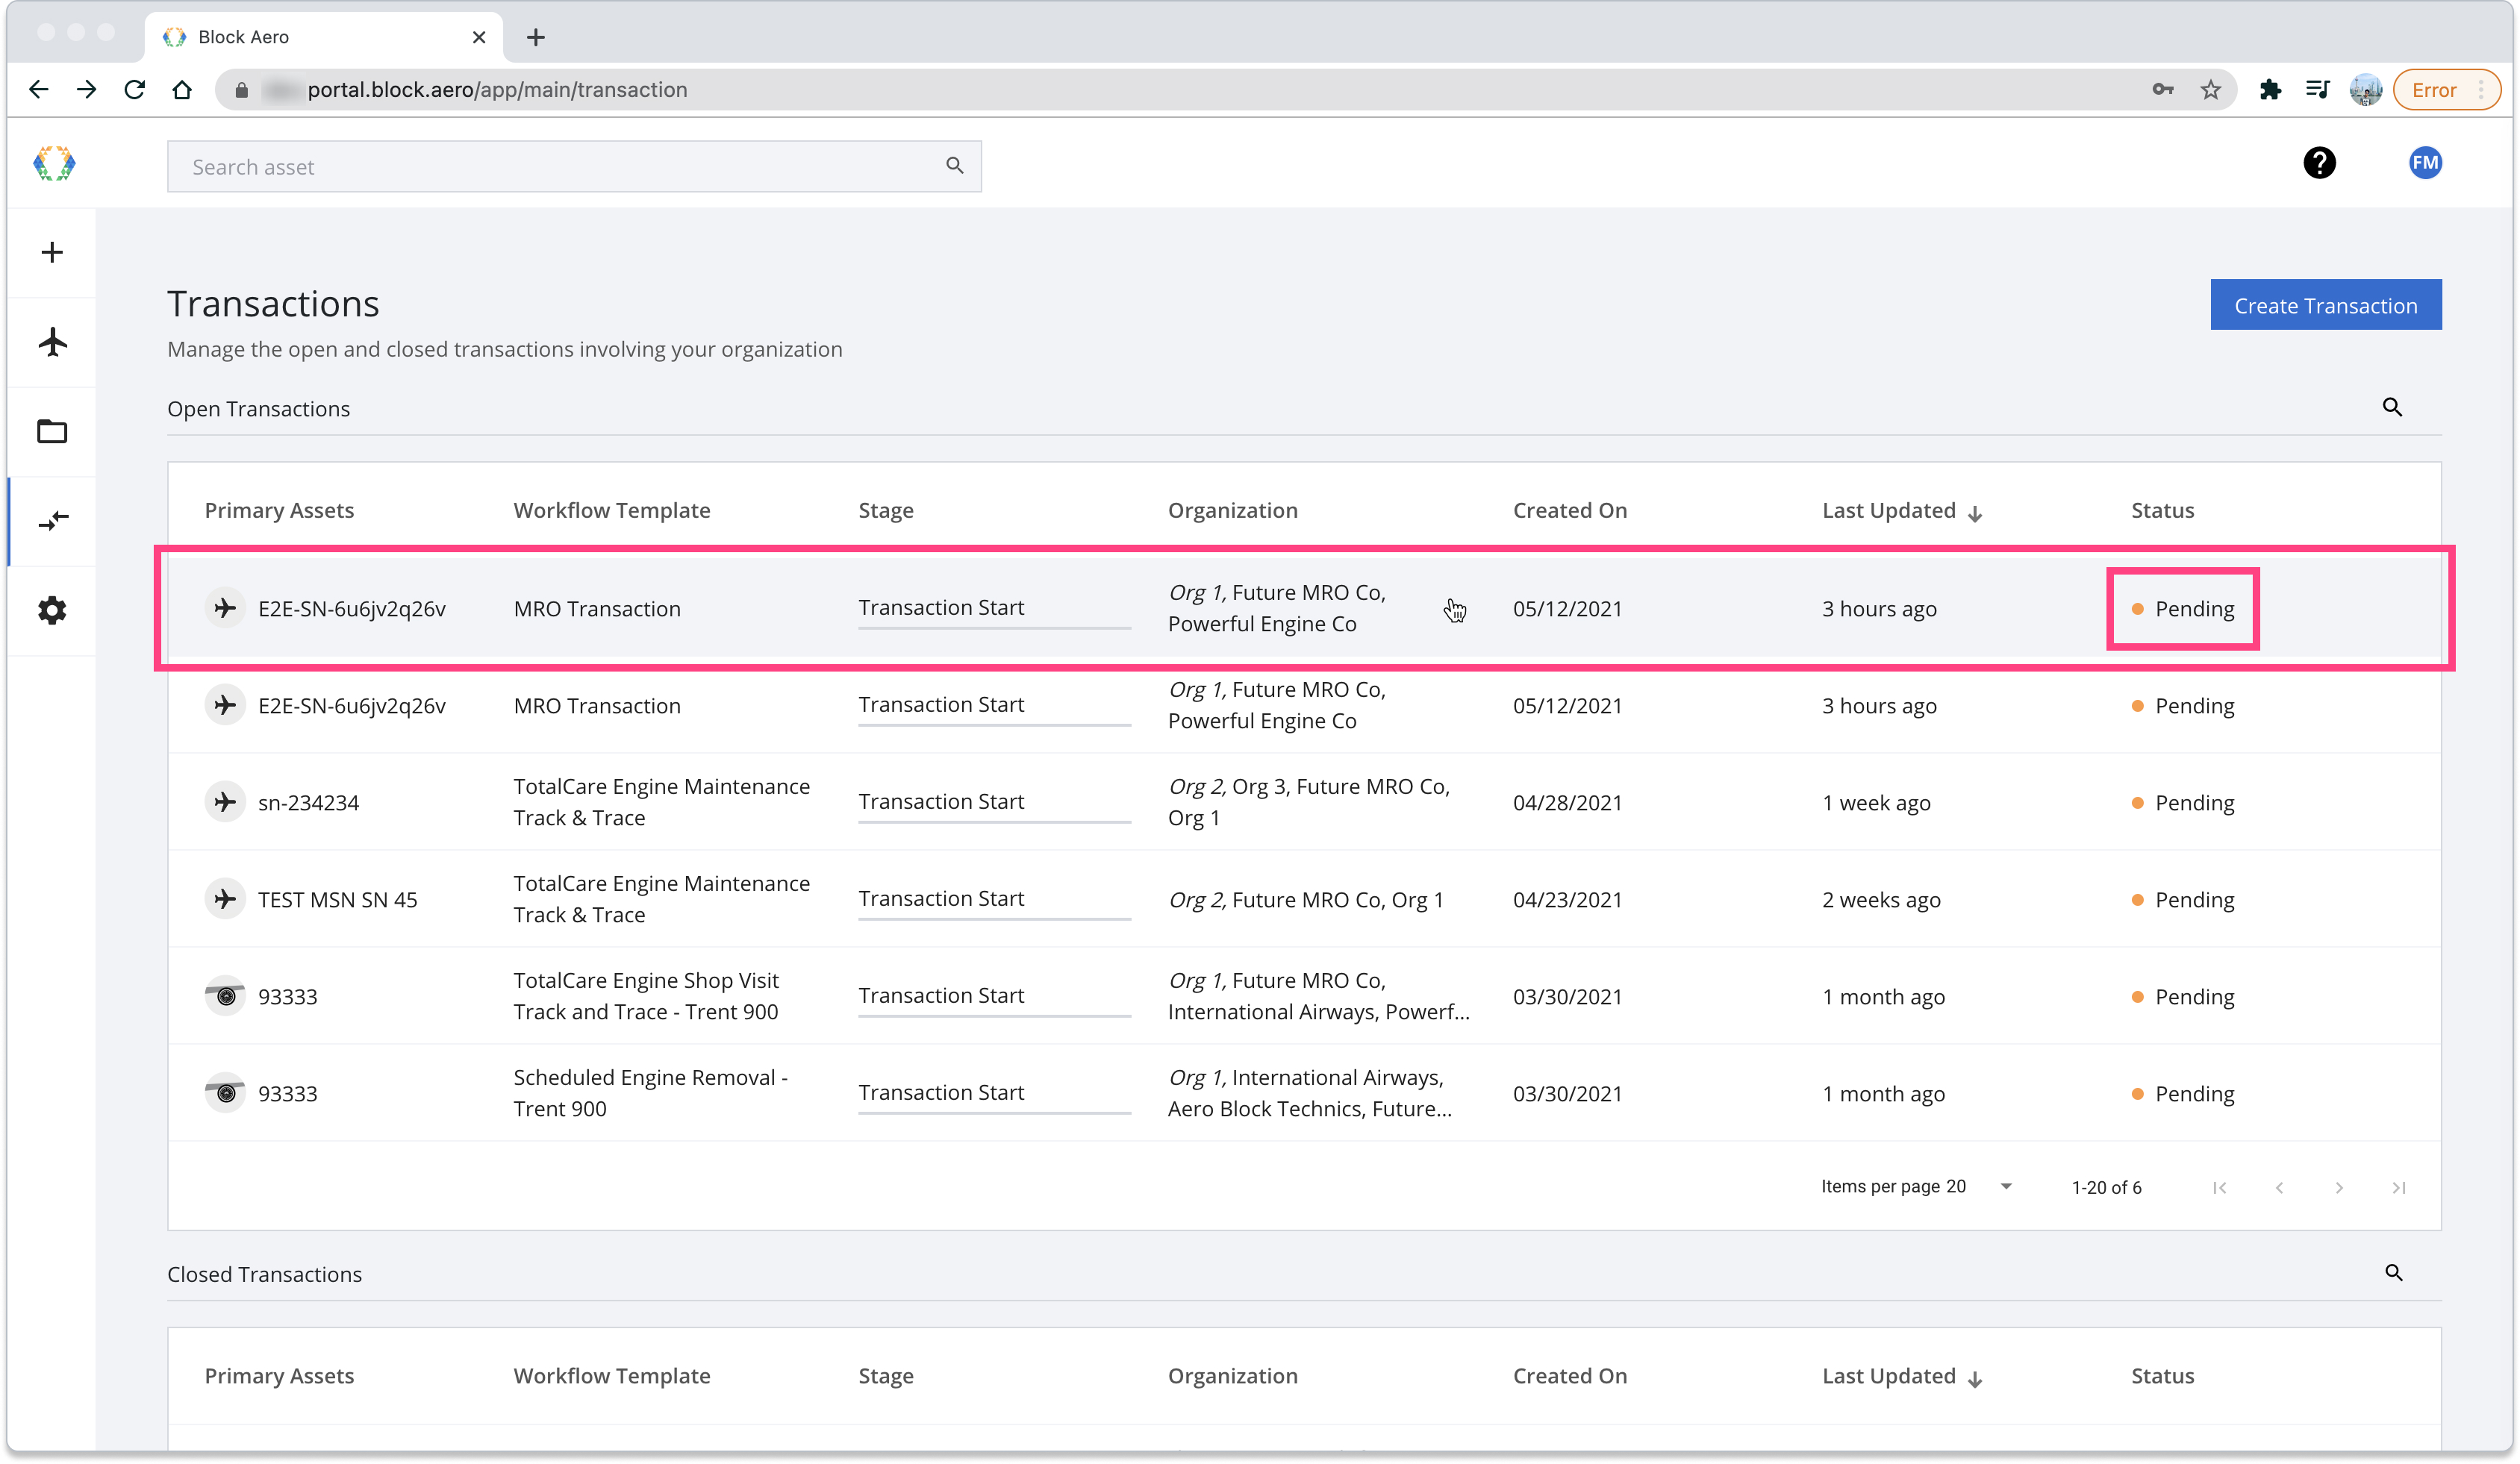This screenshot has height=1464, width=2520.
Task: Click 2 weeks ago last updated cell
Action: pos(1881,899)
